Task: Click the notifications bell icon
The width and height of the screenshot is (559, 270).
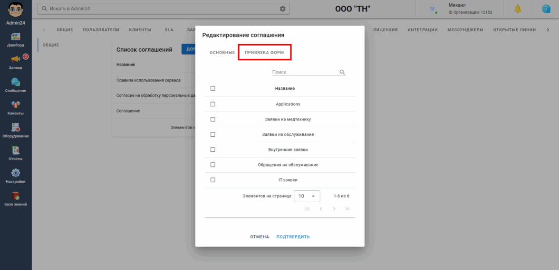Action: point(518,9)
